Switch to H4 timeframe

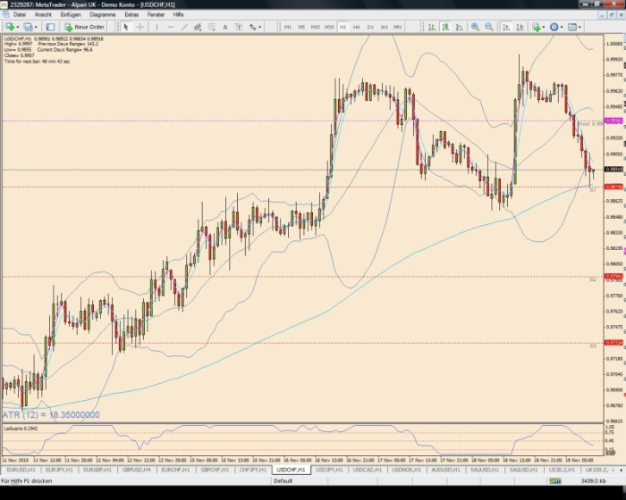click(357, 27)
